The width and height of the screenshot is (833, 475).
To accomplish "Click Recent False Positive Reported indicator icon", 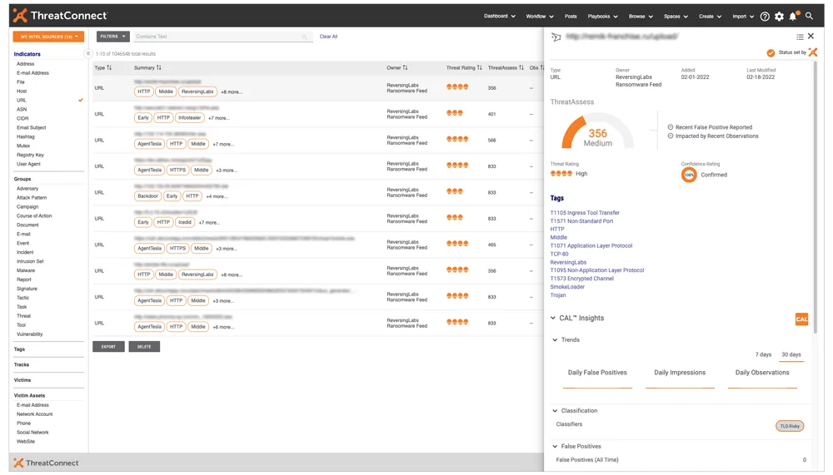I will [x=671, y=127].
